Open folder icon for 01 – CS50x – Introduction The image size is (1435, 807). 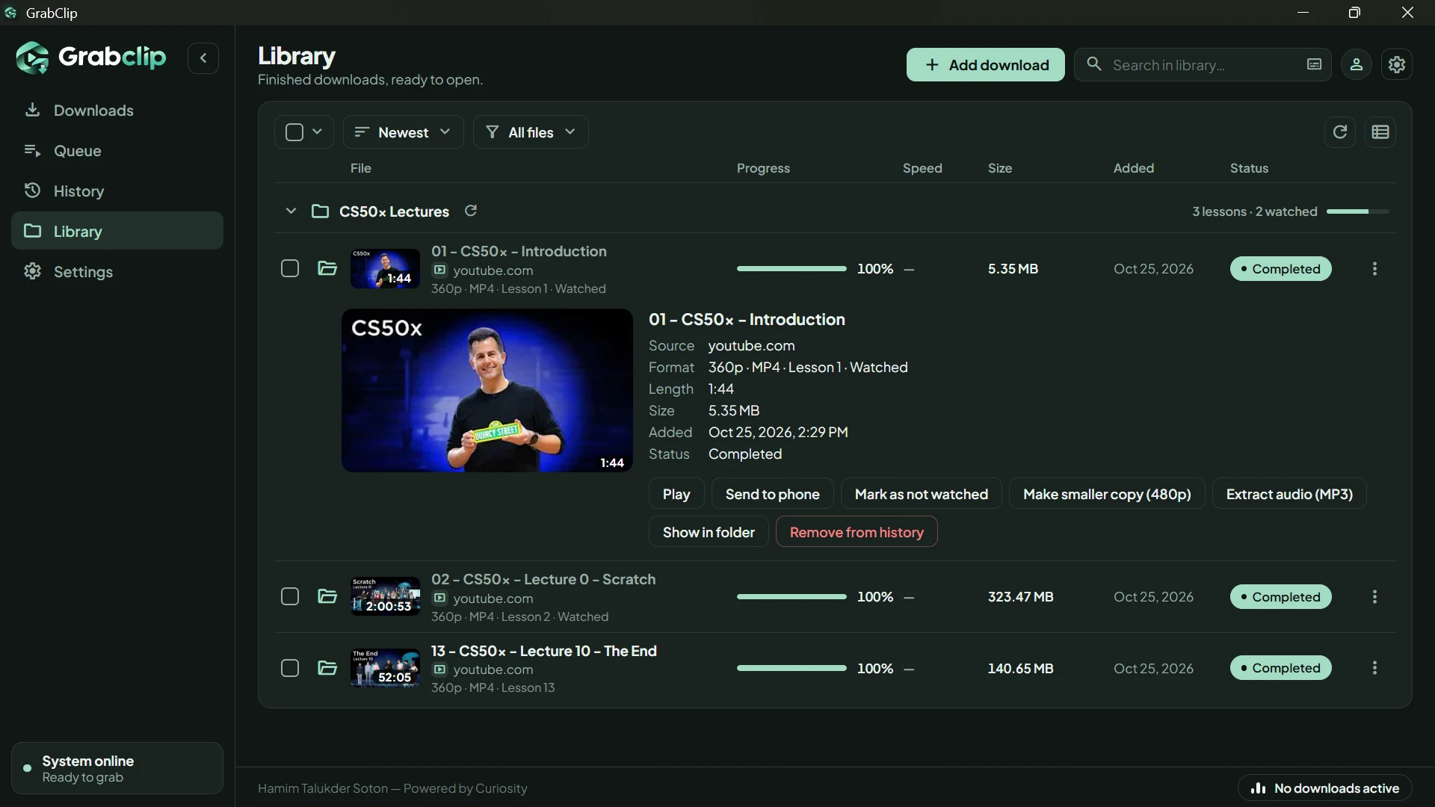(x=327, y=269)
